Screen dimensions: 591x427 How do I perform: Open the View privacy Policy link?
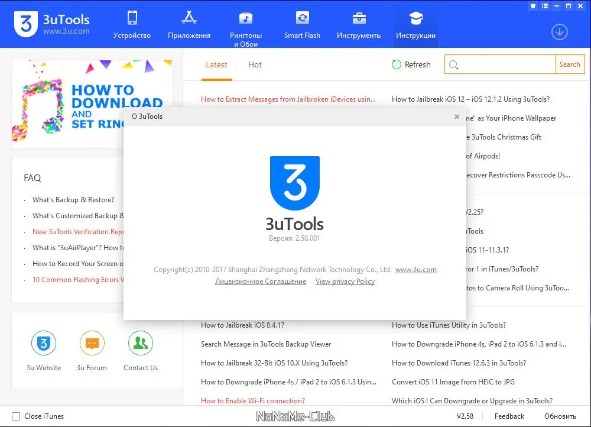coord(345,282)
